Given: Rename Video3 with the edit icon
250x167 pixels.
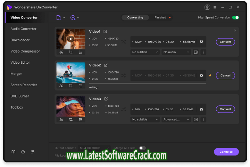Looking at the screenshot, I should pyautogui.click(x=106, y=99).
